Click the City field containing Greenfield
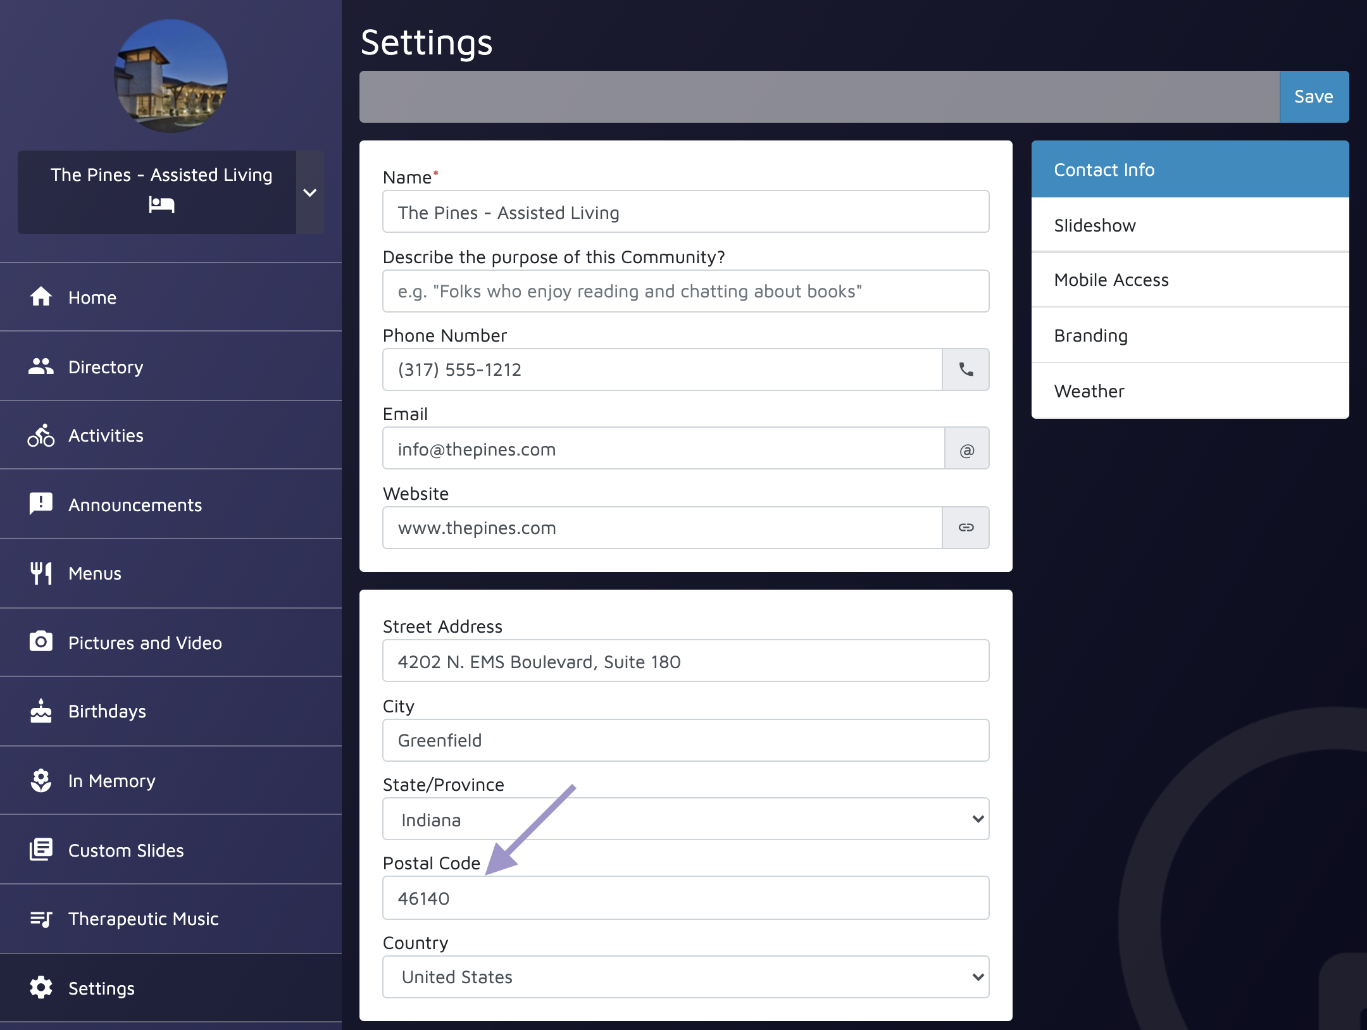The image size is (1367, 1030). [x=686, y=740]
